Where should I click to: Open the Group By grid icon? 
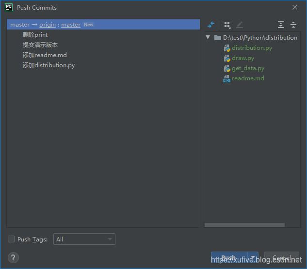pyautogui.click(x=227, y=25)
